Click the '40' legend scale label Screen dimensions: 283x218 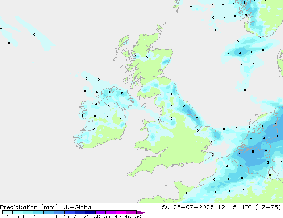(x=117, y=216)
